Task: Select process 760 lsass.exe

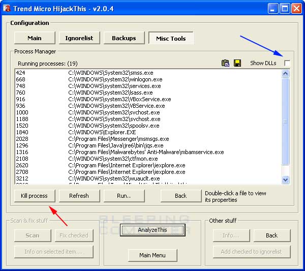Action: click(x=148, y=93)
